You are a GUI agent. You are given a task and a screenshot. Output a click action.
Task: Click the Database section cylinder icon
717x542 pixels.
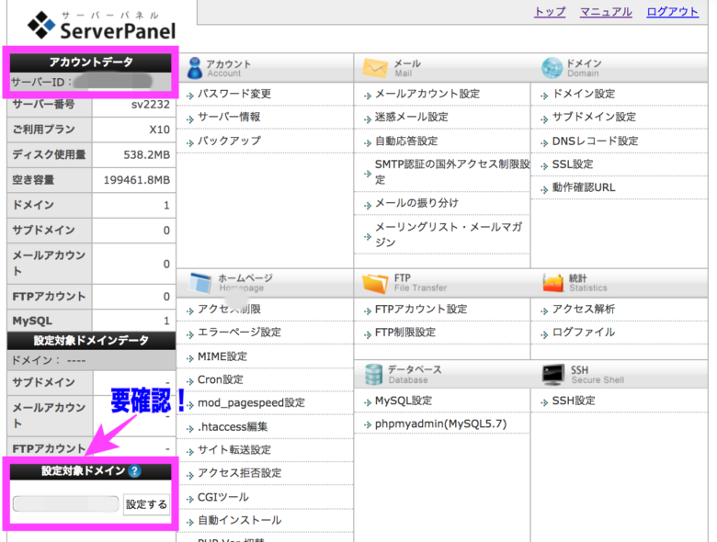pyautogui.click(x=373, y=374)
